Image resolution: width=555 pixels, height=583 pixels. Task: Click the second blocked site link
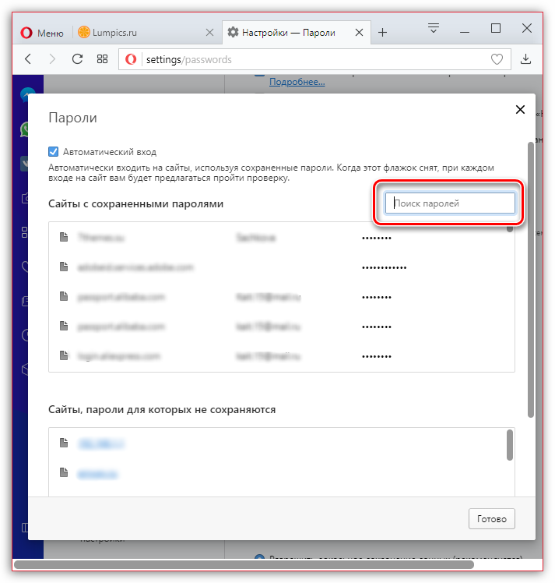pos(97,474)
